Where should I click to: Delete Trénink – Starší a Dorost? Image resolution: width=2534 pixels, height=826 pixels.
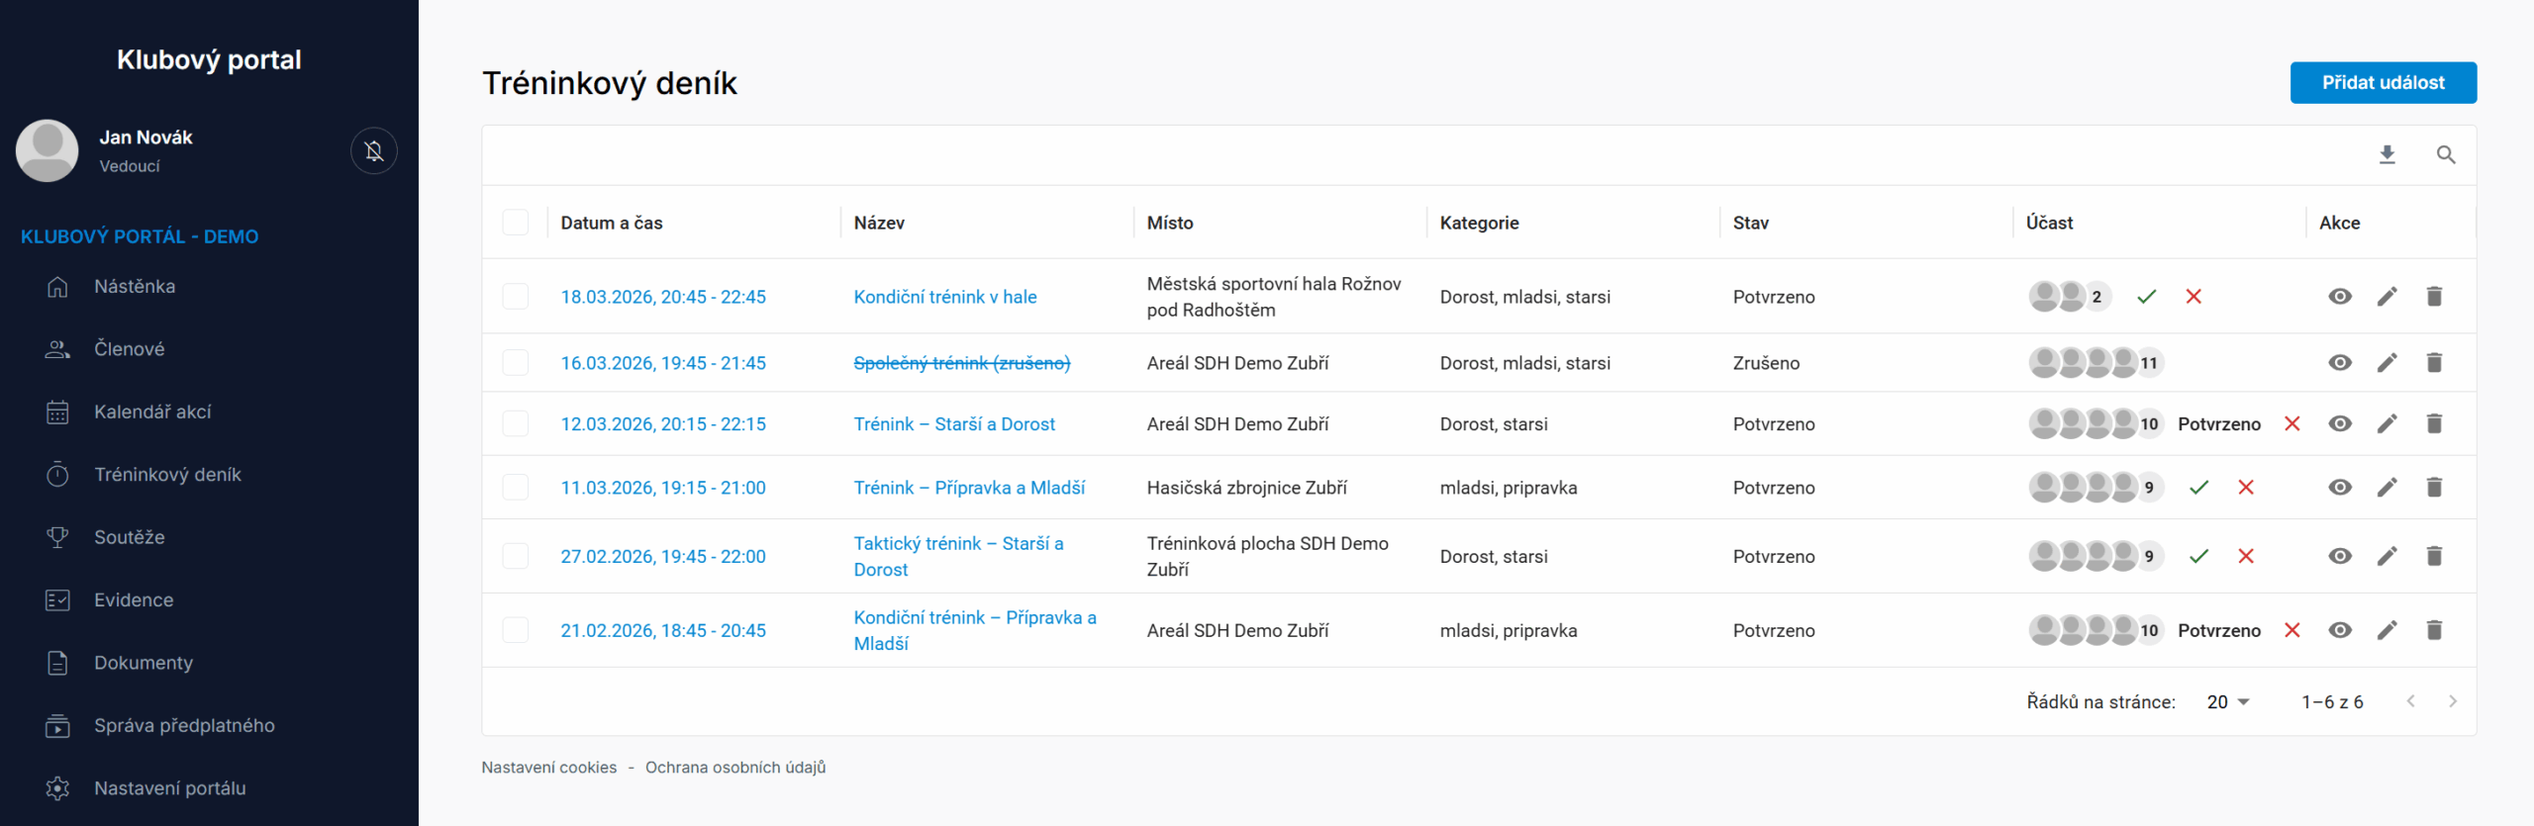pos(2434,423)
